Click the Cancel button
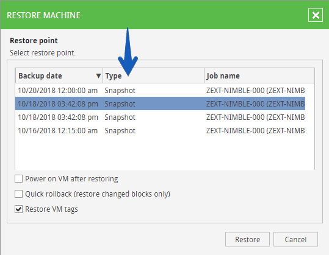 (x=295, y=239)
